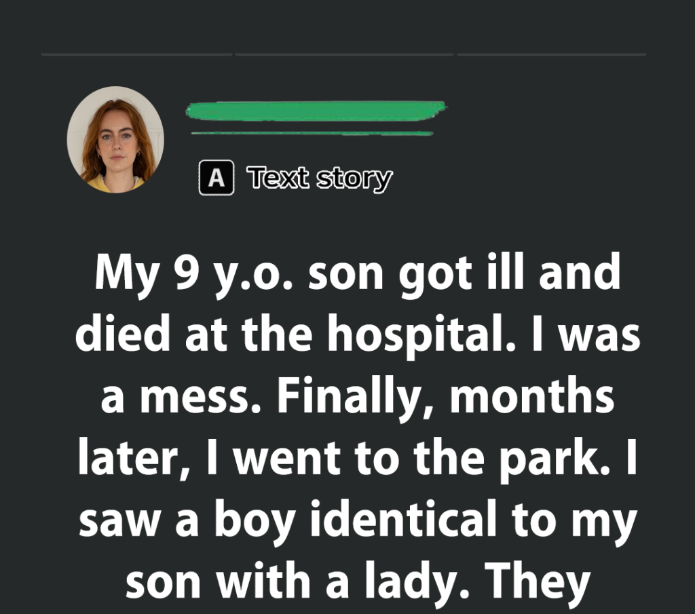Tap the green-highlighted username bar
The width and height of the screenshot is (695, 614).
(315, 110)
